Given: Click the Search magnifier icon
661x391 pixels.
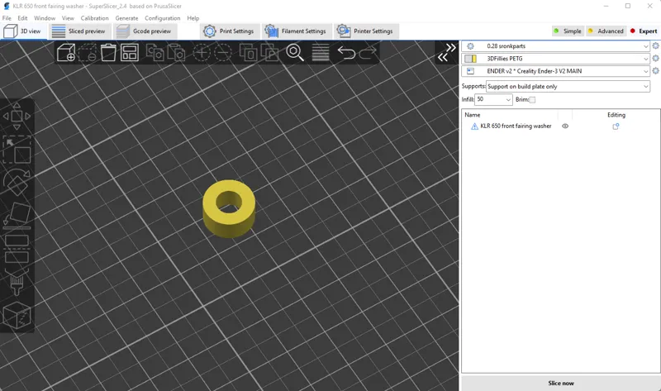Looking at the screenshot, I should (295, 53).
